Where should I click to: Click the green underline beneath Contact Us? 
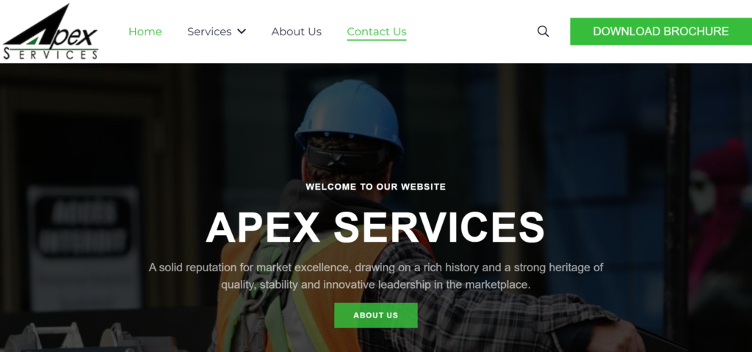[x=377, y=40]
